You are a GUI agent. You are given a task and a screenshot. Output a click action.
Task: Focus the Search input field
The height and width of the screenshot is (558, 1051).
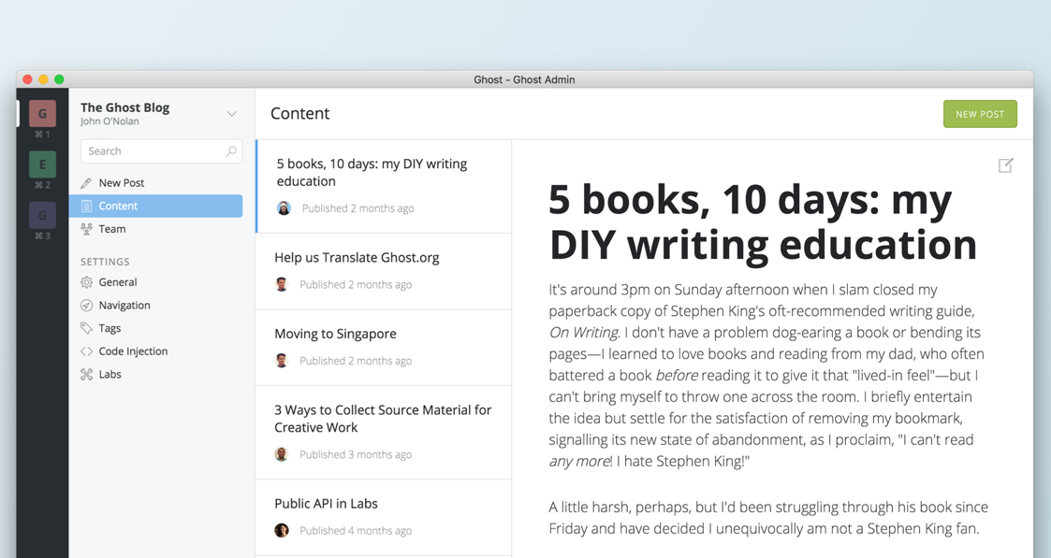point(161,151)
